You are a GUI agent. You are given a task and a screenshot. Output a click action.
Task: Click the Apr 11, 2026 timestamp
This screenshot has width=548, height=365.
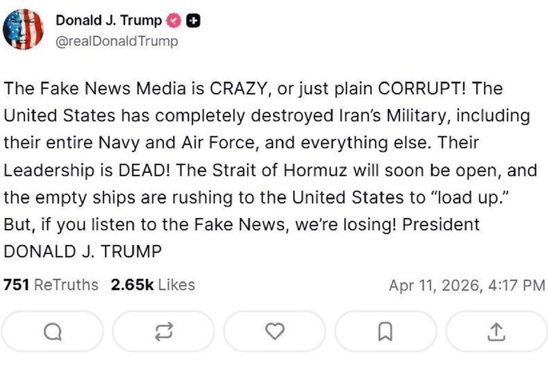[x=467, y=286]
